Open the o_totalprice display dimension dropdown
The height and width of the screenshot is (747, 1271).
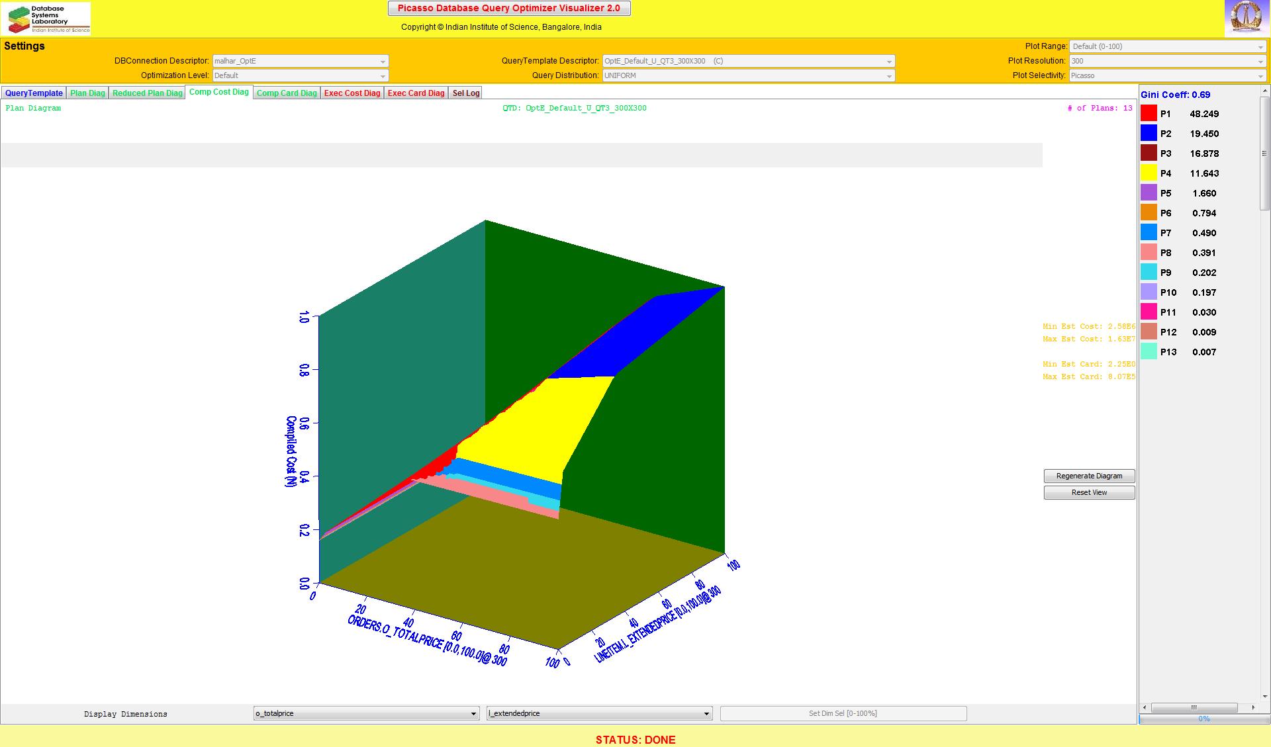pyautogui.click(x=366, y=713)
